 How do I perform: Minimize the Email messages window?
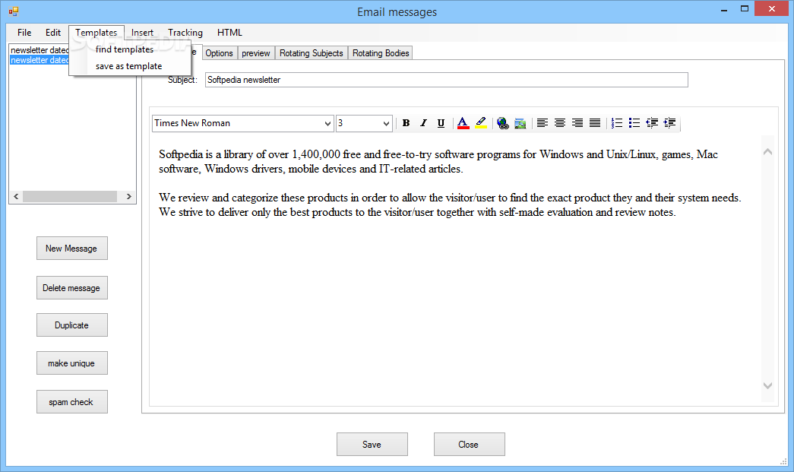725,9
